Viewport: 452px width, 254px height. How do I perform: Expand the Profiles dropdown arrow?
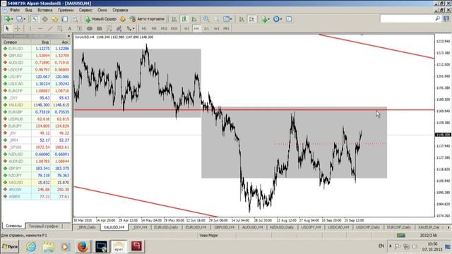pyautogui.click(x=24, y=19)
